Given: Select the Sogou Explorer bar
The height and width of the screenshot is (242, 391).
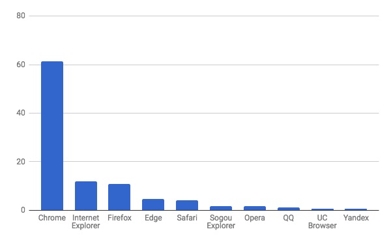Looking at the screenshot, I should click(x=221, y=208).
